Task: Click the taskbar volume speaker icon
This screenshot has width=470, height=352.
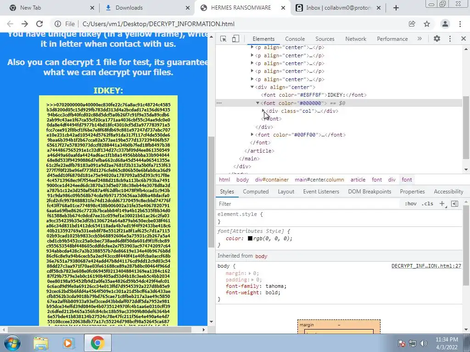Action: (423, 343)
